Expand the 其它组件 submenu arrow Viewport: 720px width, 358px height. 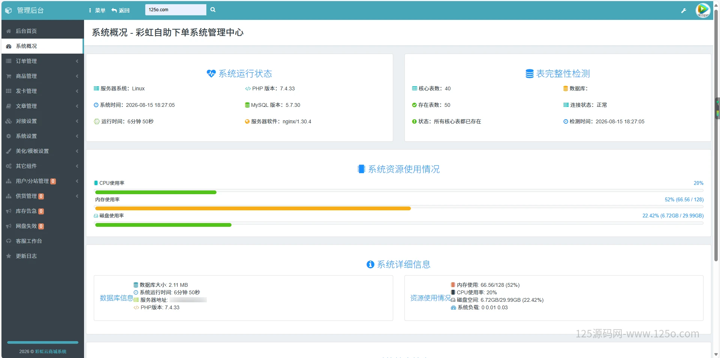coord(77,166)
